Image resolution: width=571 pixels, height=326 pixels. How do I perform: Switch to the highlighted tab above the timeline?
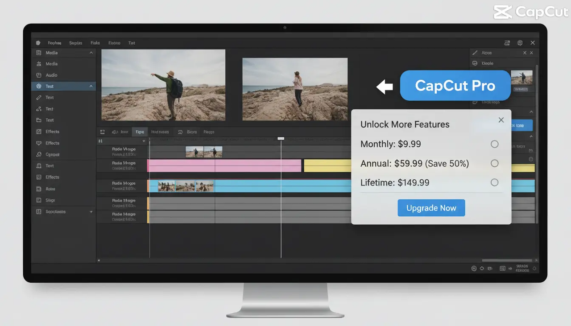pos(139,132)
